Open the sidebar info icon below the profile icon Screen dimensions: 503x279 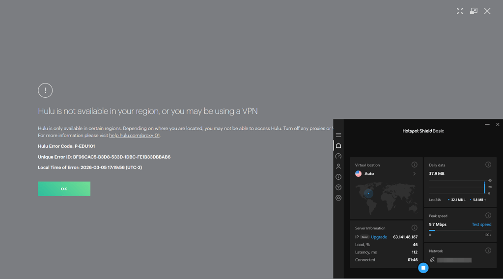338,177
